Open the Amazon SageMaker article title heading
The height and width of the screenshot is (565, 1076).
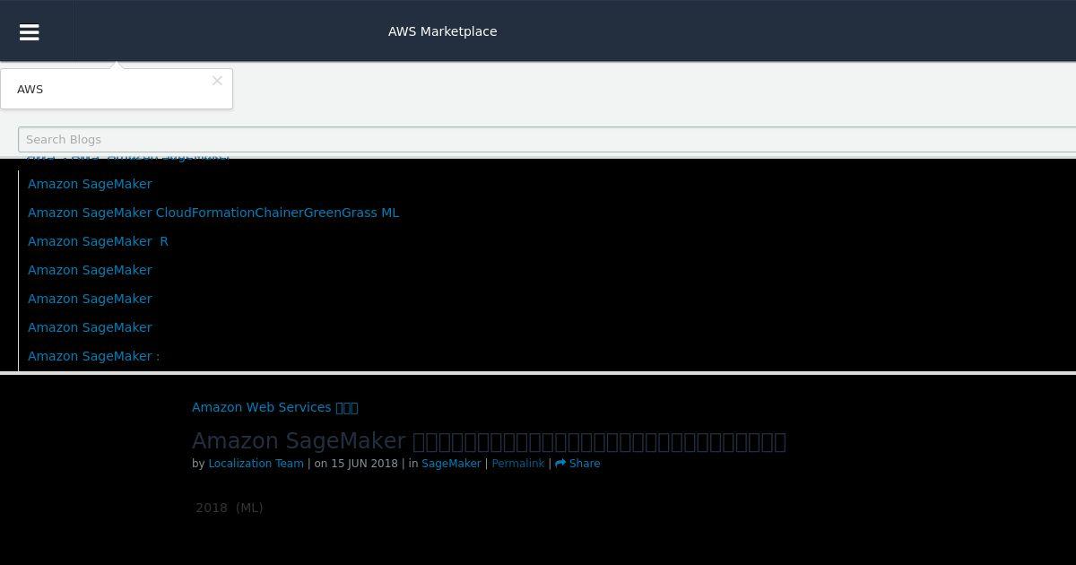tap(489, 440)
